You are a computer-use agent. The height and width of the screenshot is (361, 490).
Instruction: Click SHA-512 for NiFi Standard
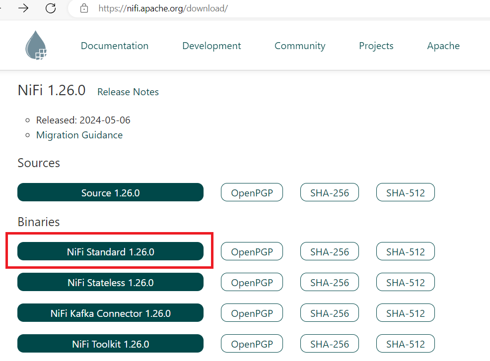coord(405,251)
